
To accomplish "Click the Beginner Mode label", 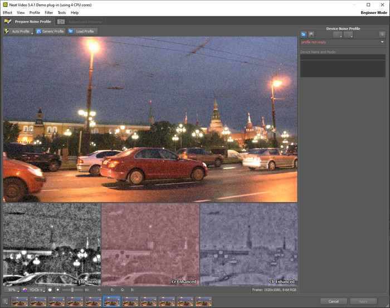I will click(374, 13).
